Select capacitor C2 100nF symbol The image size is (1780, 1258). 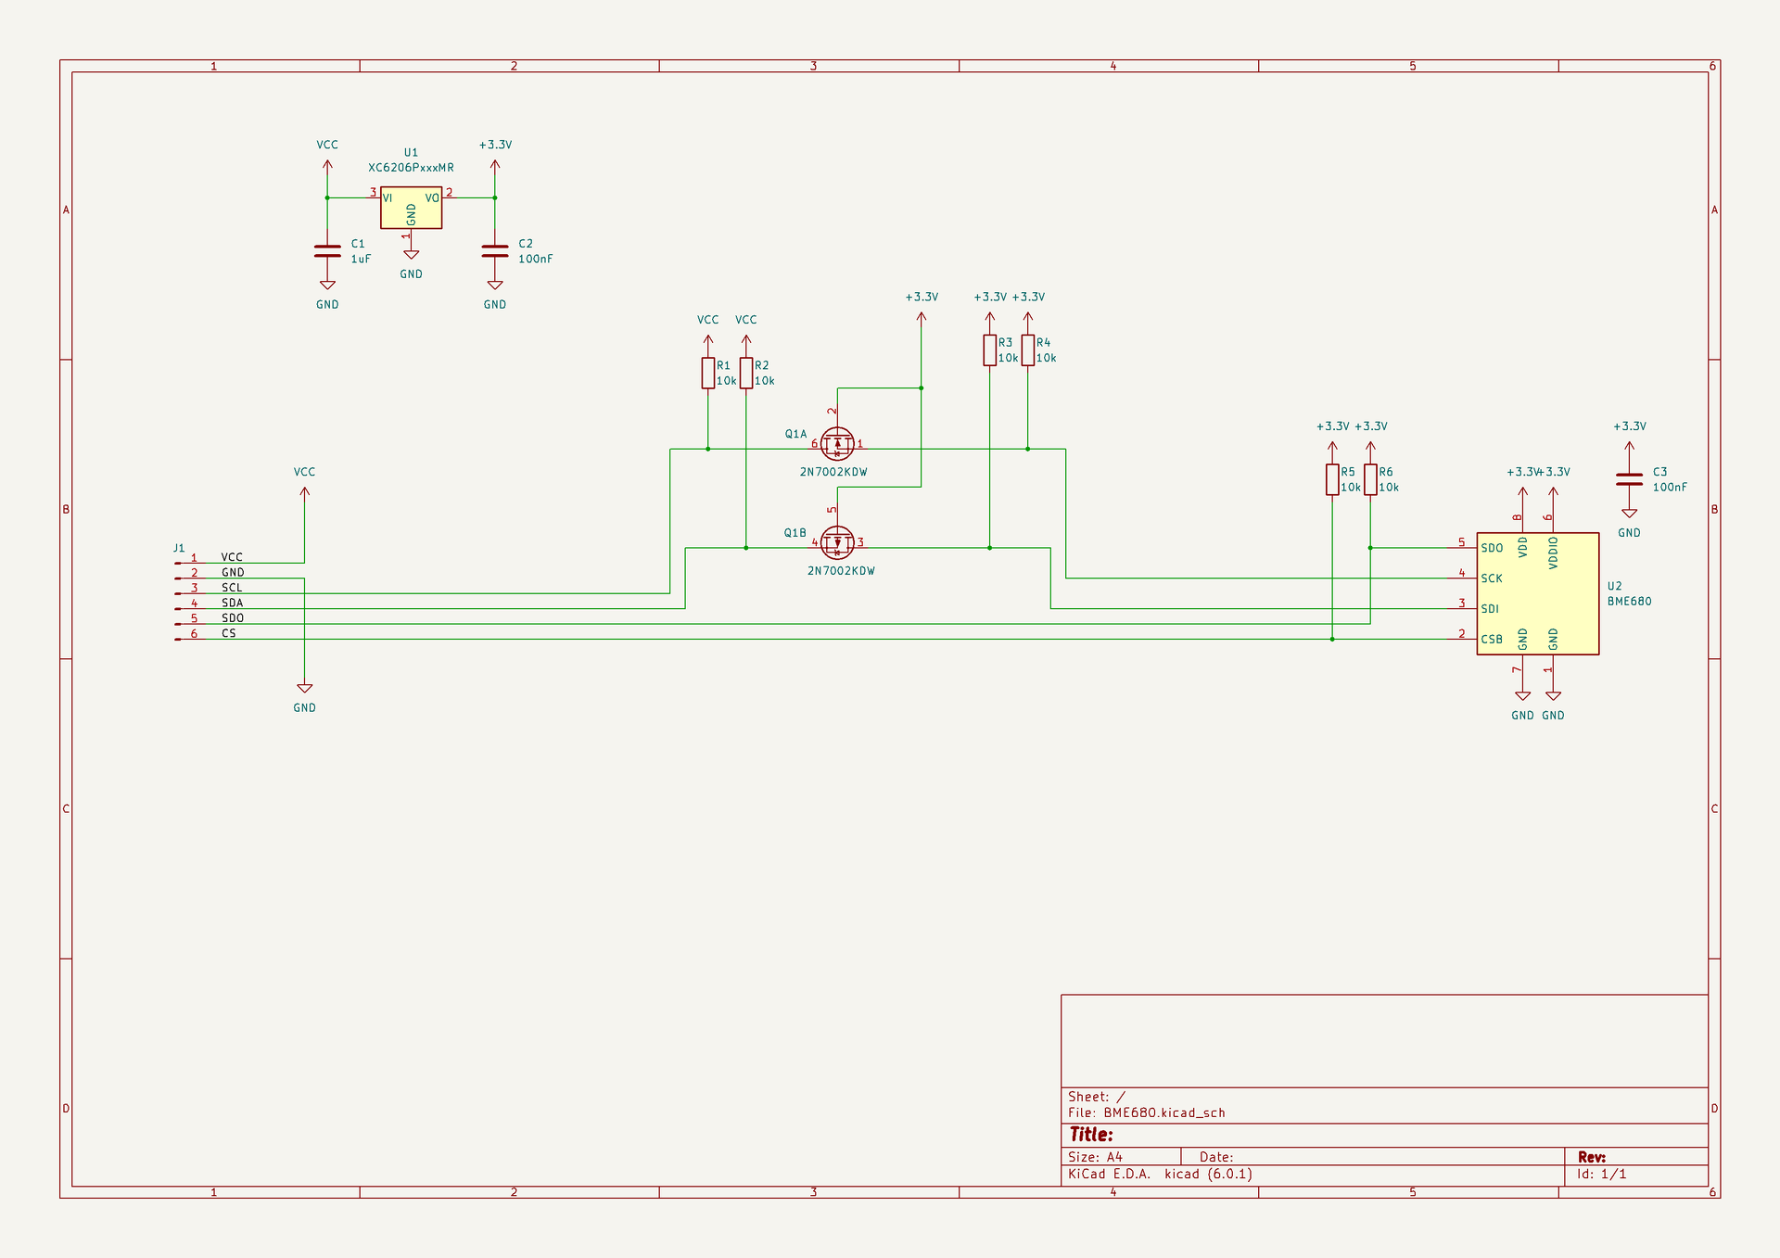coord(495,251)
